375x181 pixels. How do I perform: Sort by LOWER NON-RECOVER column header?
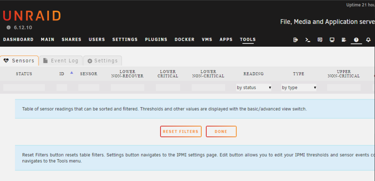(x=127, y=74)
